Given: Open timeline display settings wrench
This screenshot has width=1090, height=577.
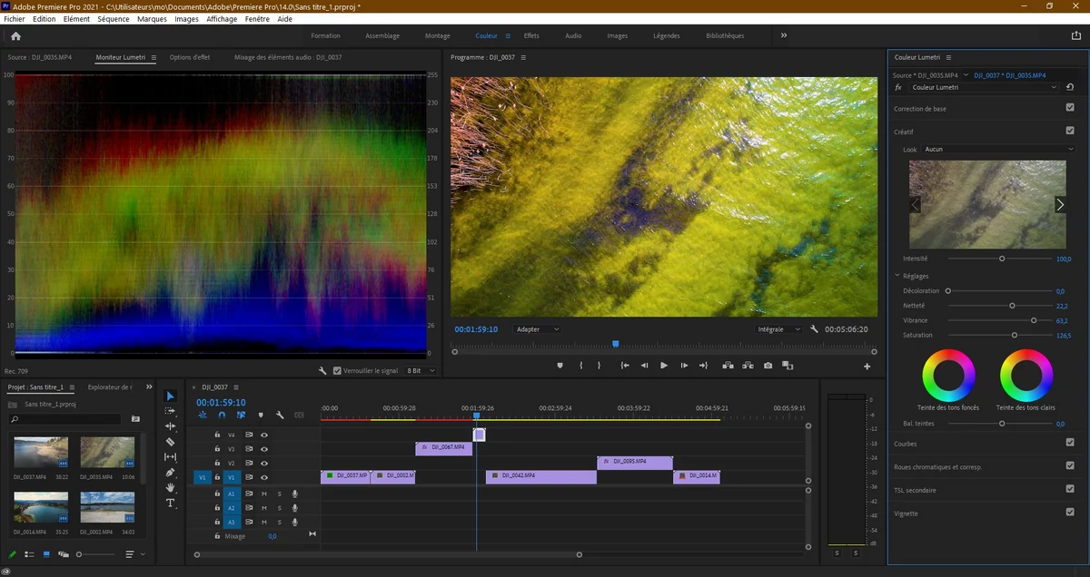Looking at the screenshot, I should [x=280, y=416].
